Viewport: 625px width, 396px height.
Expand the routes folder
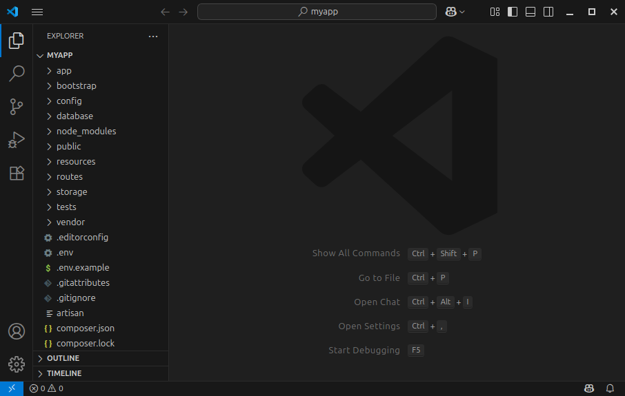coord(101,177)
